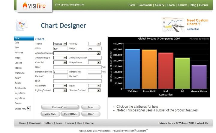Viewport: 216px width, 133px height.
Task: Click the purple General Motors bar
Action: (x=199, y=77)
